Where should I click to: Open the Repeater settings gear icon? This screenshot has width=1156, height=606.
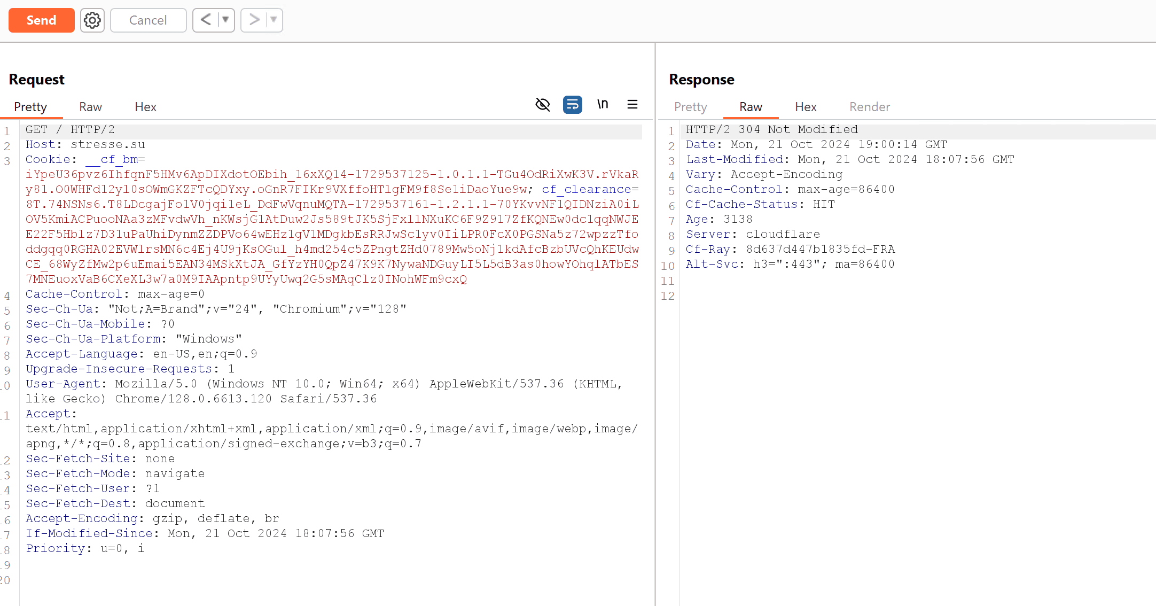92,20
